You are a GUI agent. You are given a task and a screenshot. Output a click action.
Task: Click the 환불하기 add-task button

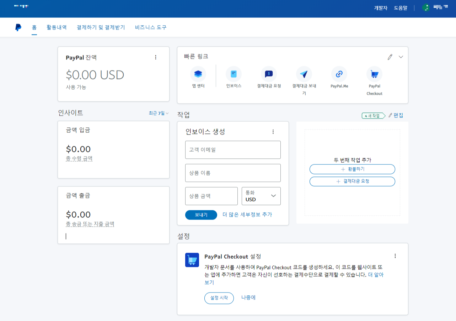(352, 169)
